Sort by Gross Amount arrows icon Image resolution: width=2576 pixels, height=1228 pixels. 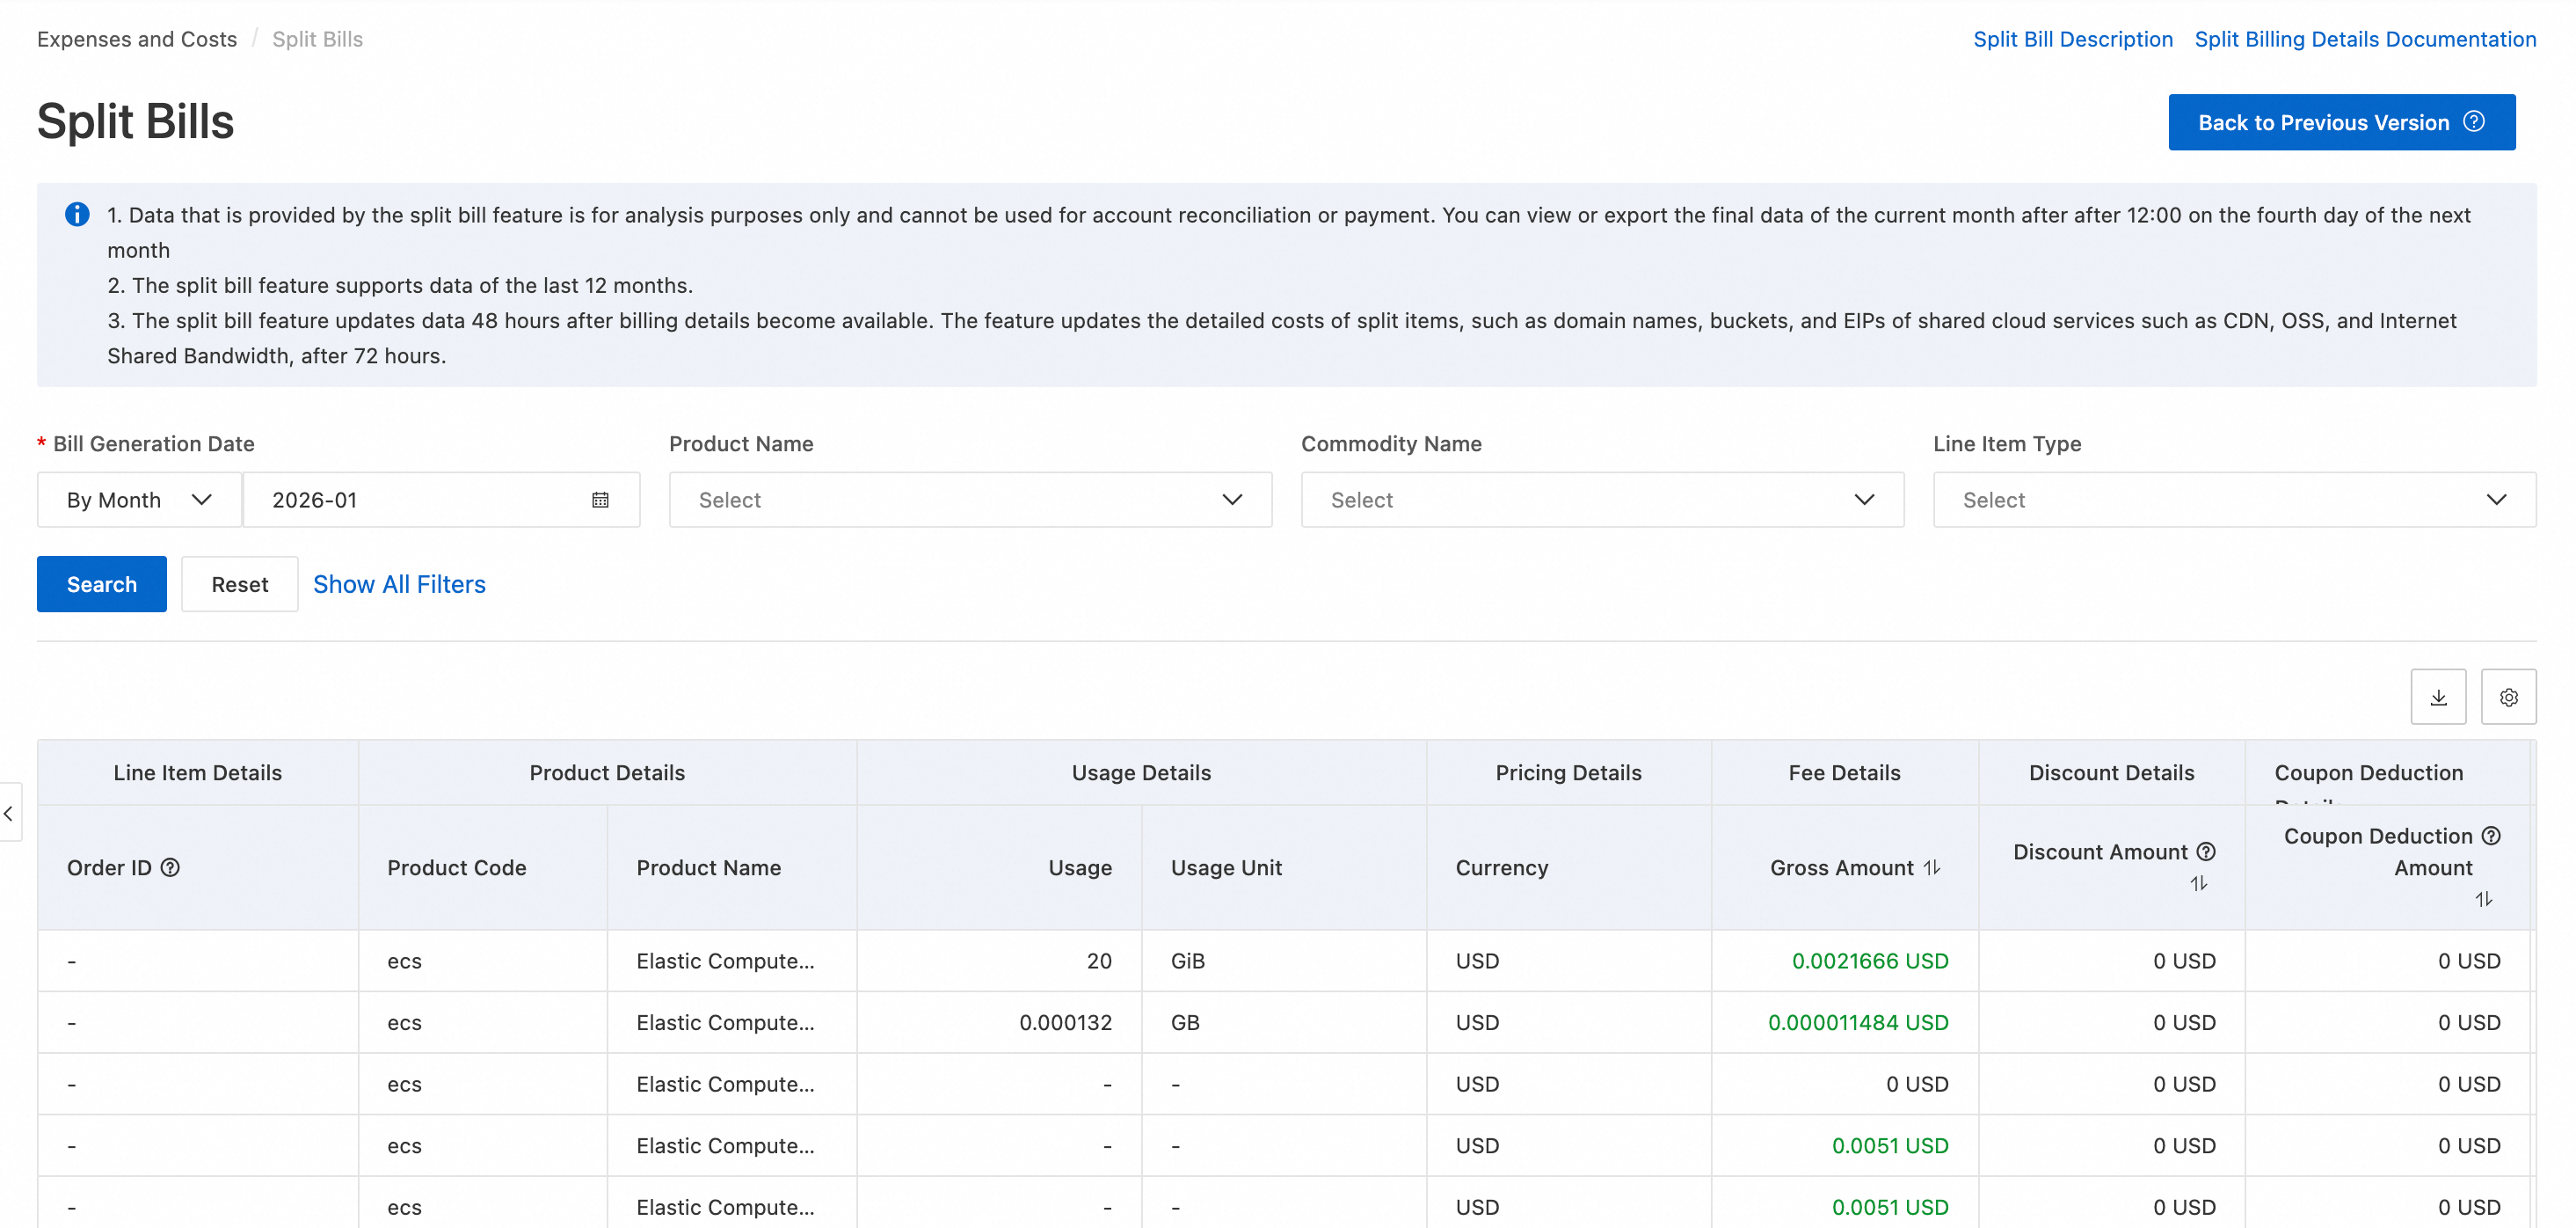(1931, 866)
